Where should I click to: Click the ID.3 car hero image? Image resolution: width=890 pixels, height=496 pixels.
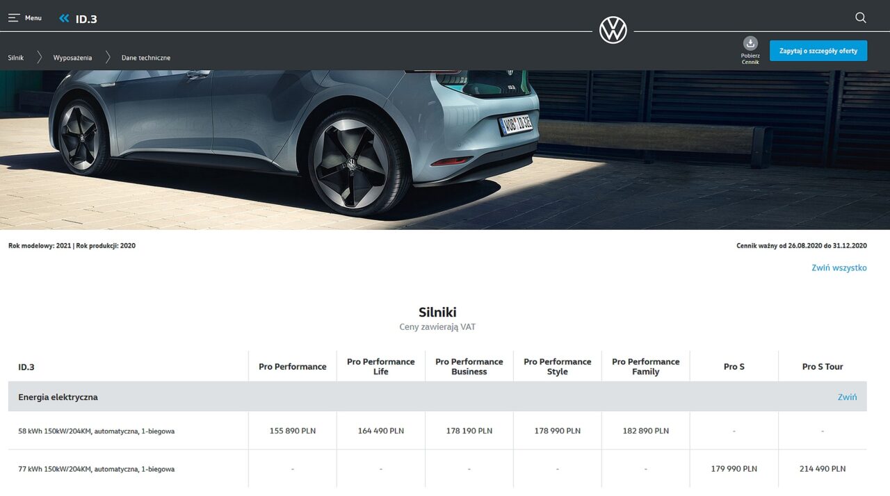[445, 149]
